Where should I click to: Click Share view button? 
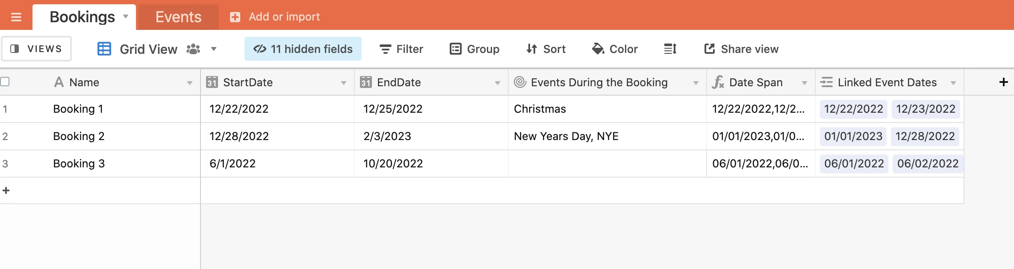pyautogui.click(x=741, y=49)
